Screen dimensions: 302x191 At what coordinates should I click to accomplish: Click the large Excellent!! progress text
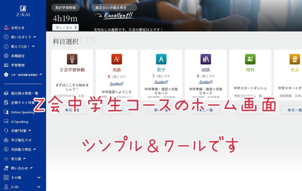pos(118,15)
